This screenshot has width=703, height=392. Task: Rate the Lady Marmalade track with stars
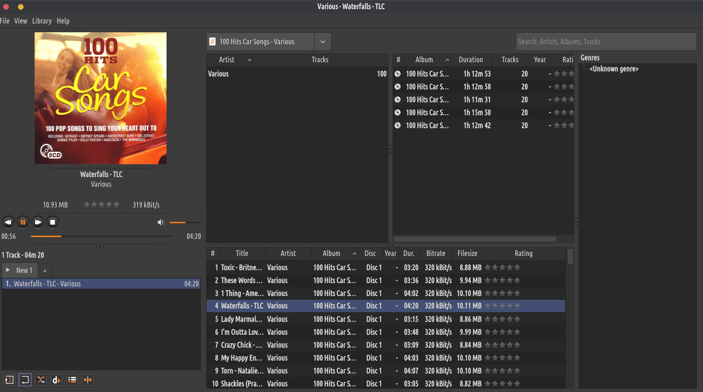(x=502, y=319)
